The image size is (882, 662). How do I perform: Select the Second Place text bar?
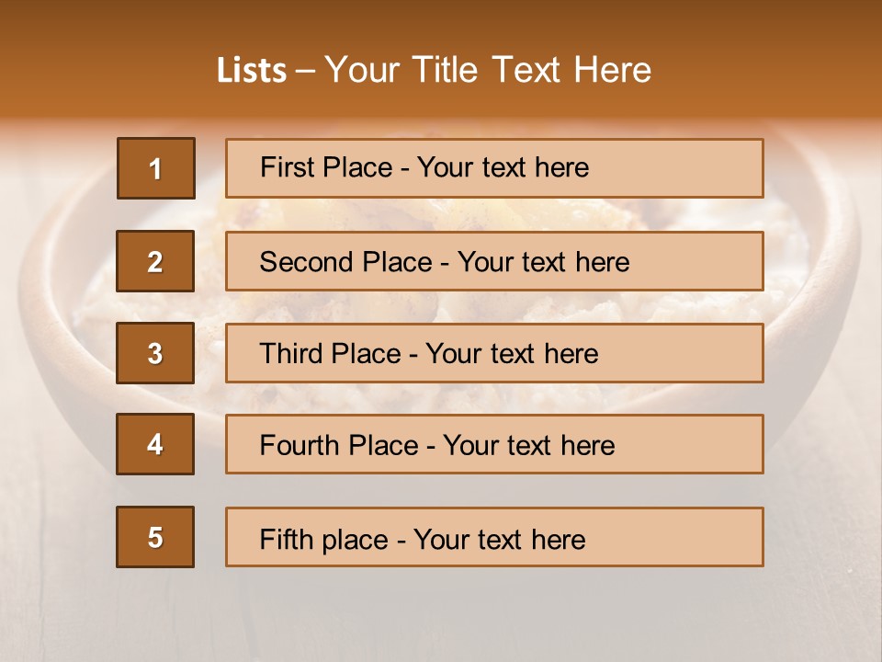point(494,261)
